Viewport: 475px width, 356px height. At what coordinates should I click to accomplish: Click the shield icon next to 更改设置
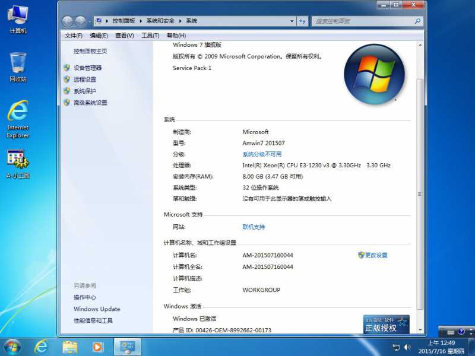(361, 255)
